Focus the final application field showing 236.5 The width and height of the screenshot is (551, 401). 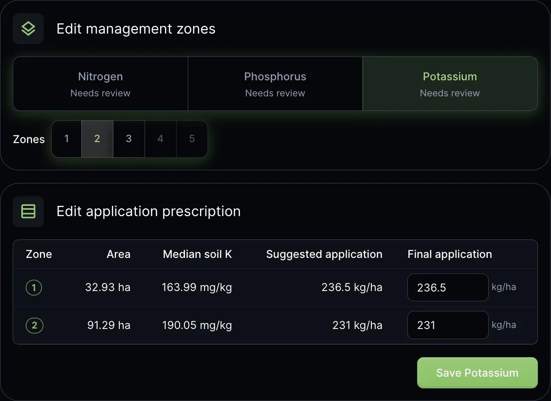448,288
